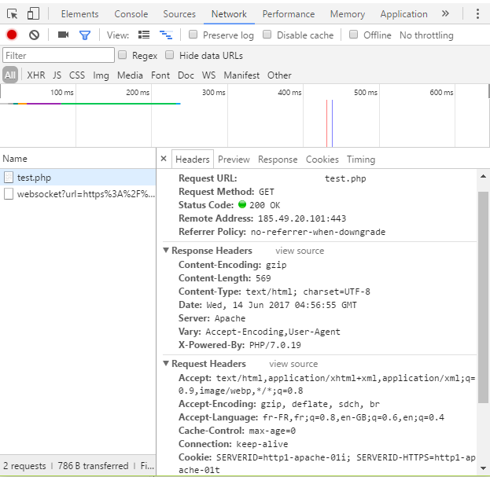Click the green 200 OK status indicator
Viewport: 490px width, 477px height.
point(242,204)
